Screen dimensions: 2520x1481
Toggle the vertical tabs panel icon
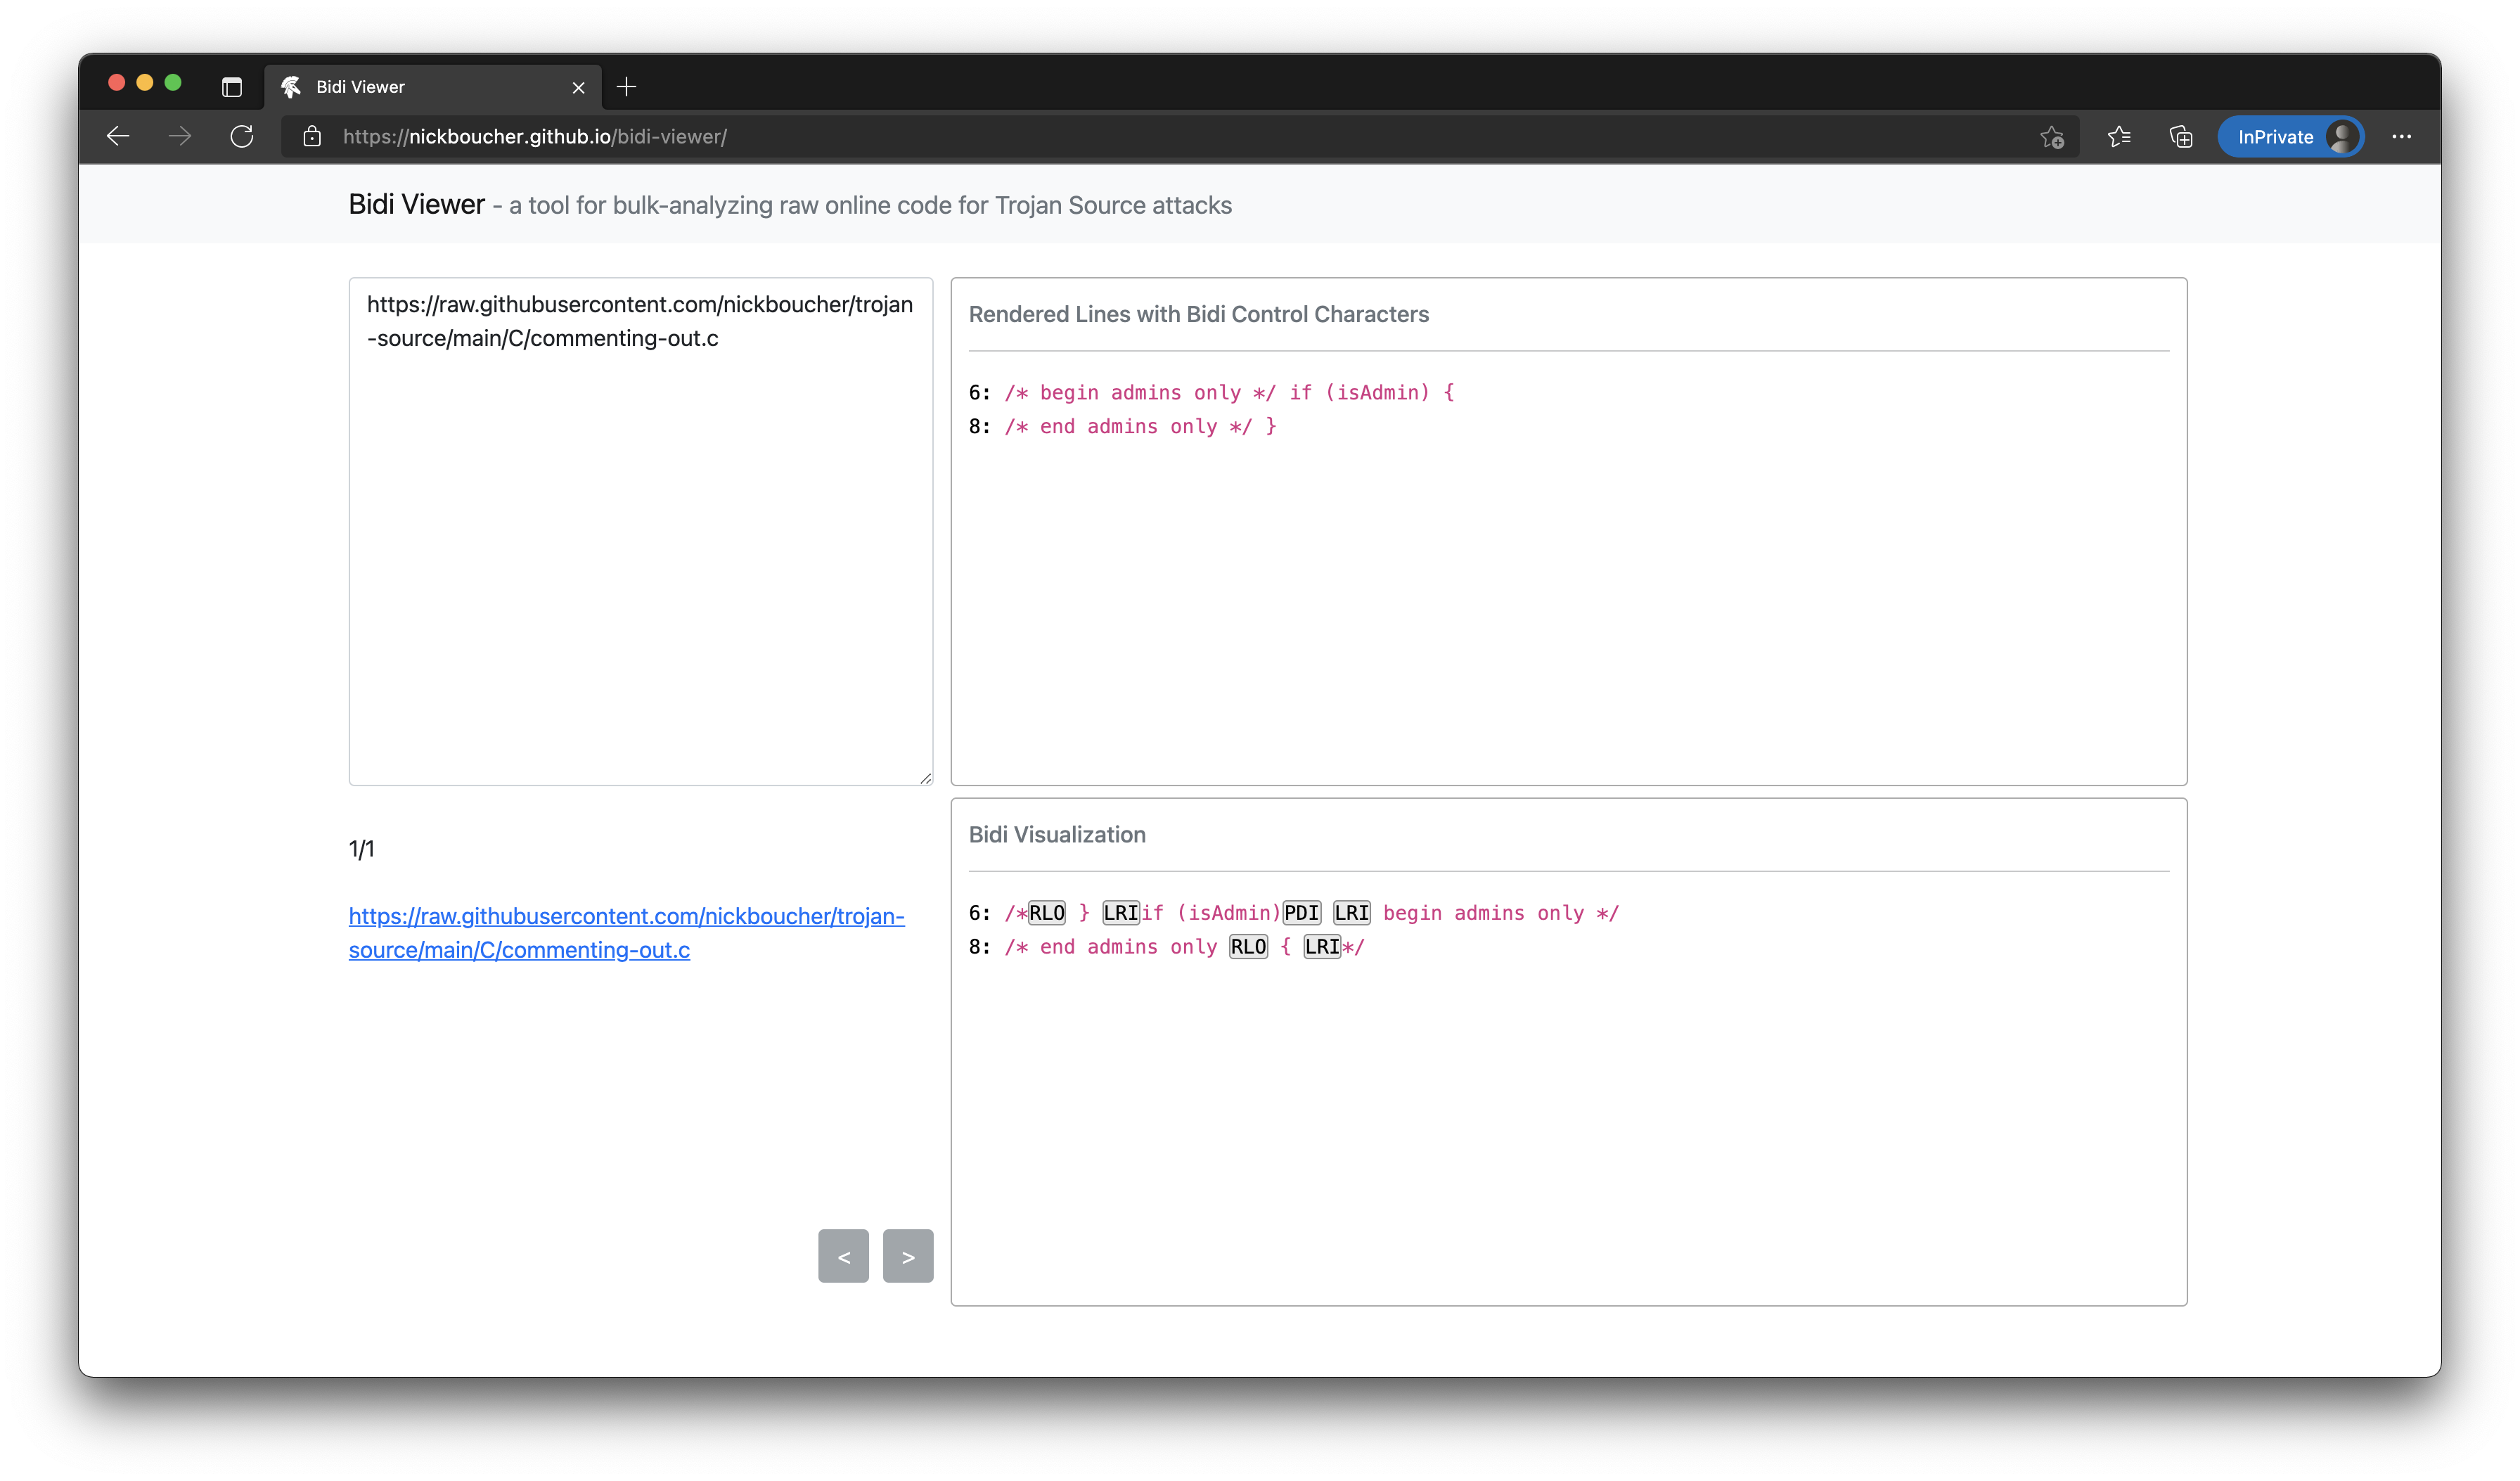[232, 87]
